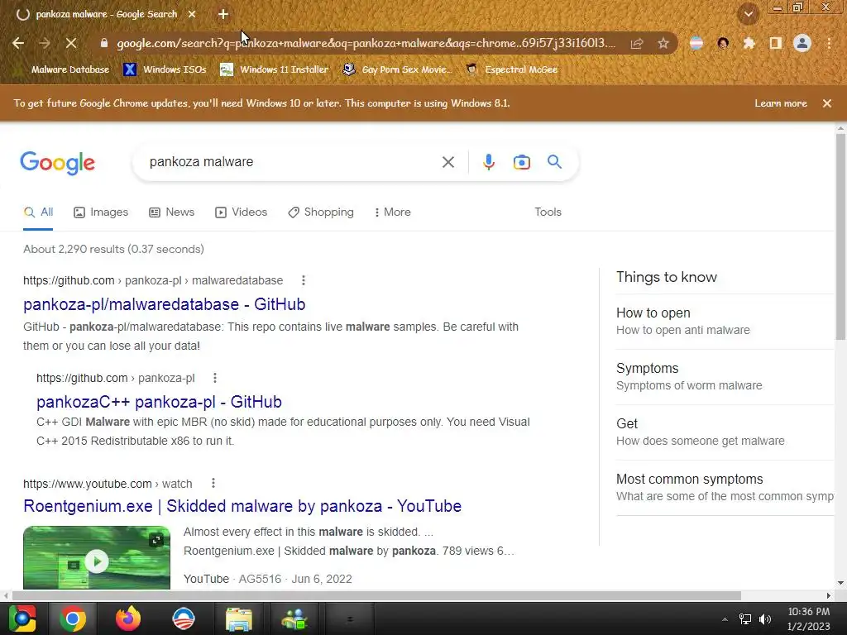The image size is (847, 635).
Task: Click the share page icon in address bar
Action: pyautogui.click(x=637, y=43)
